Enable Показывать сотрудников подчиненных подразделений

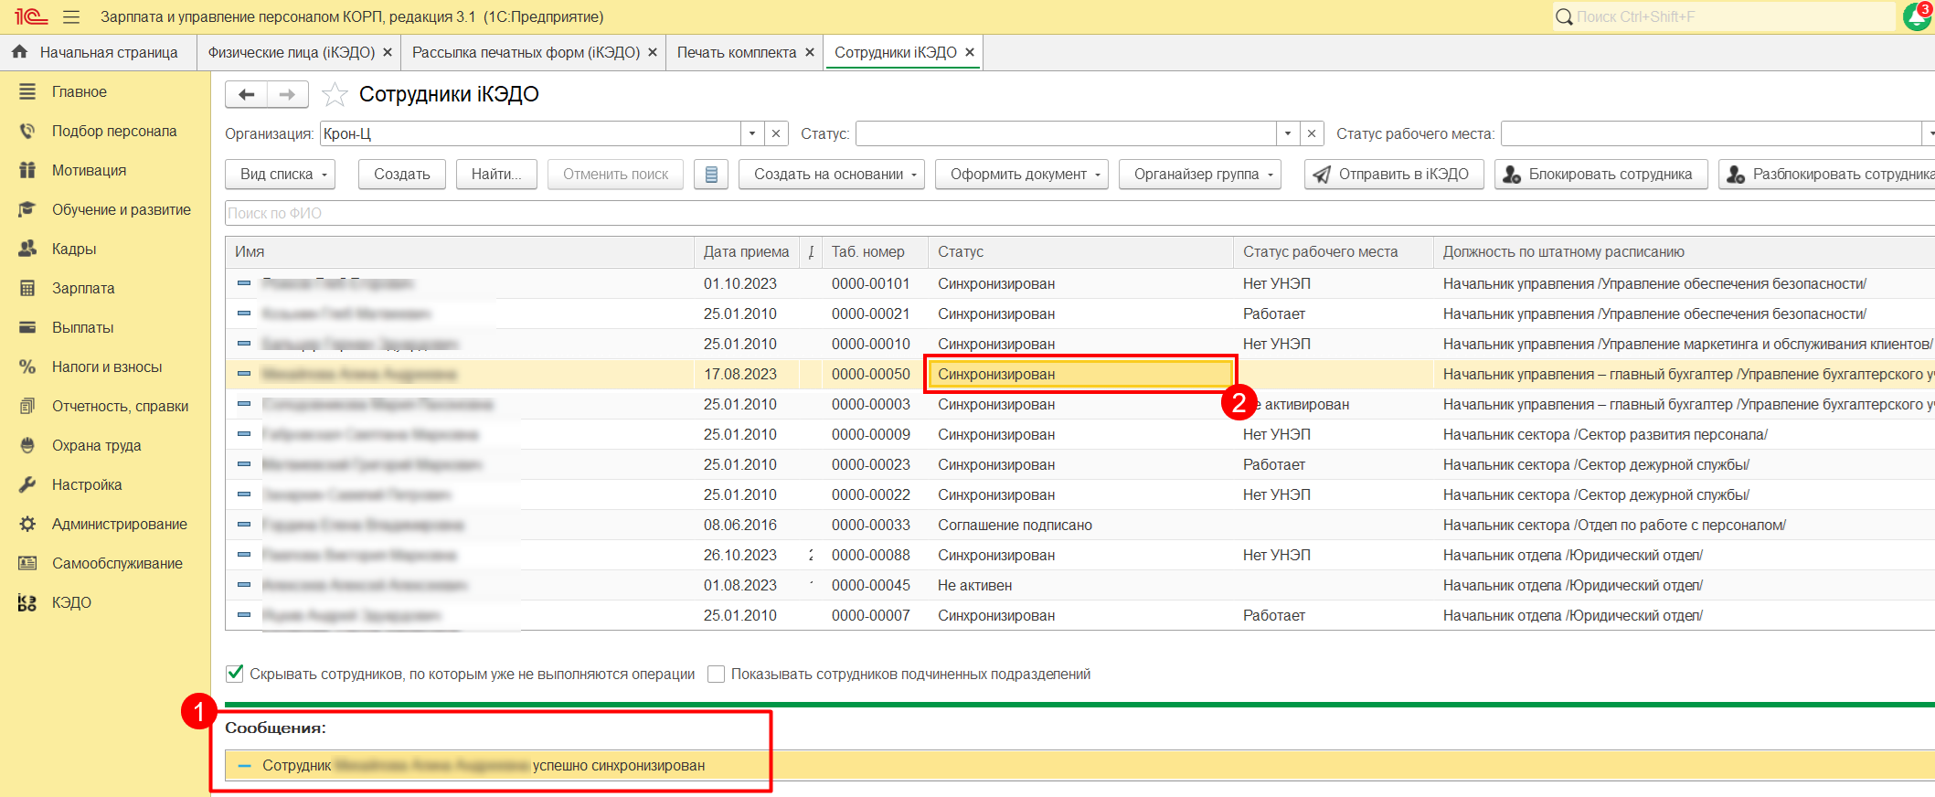[x=717, y=674]
